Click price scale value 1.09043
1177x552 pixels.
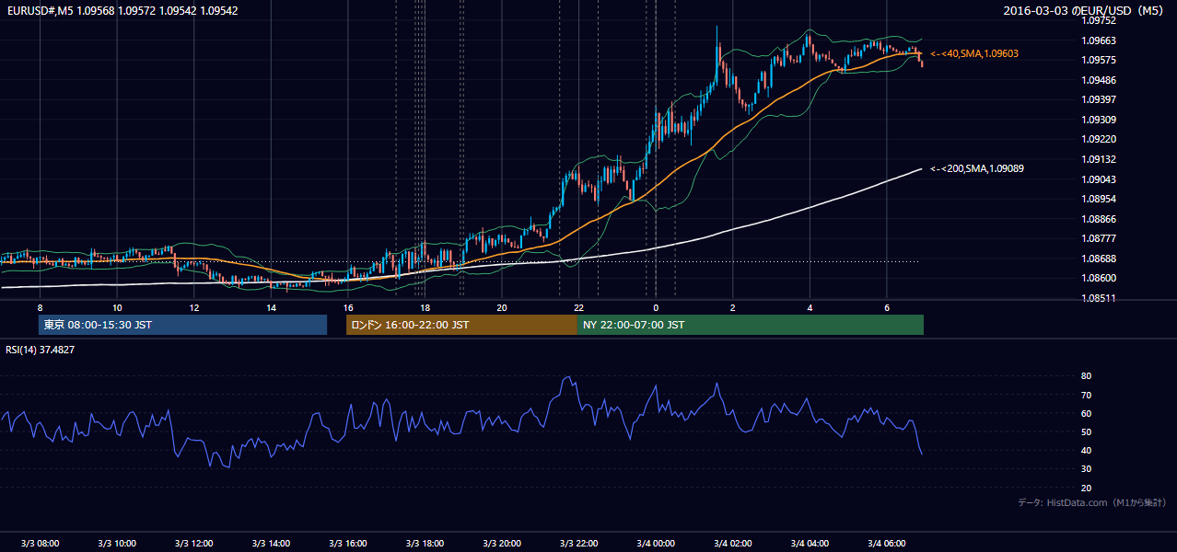(1099, 179)
